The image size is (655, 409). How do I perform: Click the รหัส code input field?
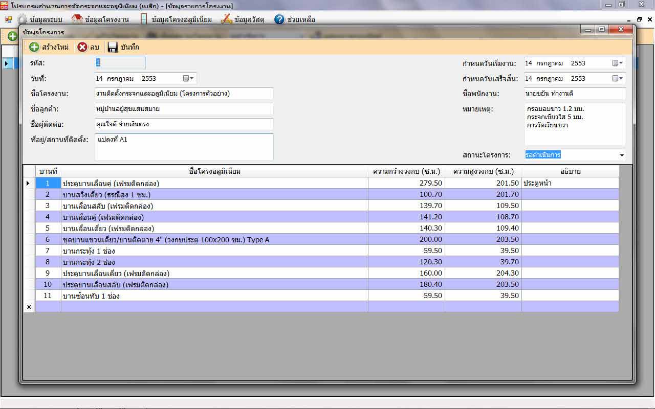(x=120, y=63)
